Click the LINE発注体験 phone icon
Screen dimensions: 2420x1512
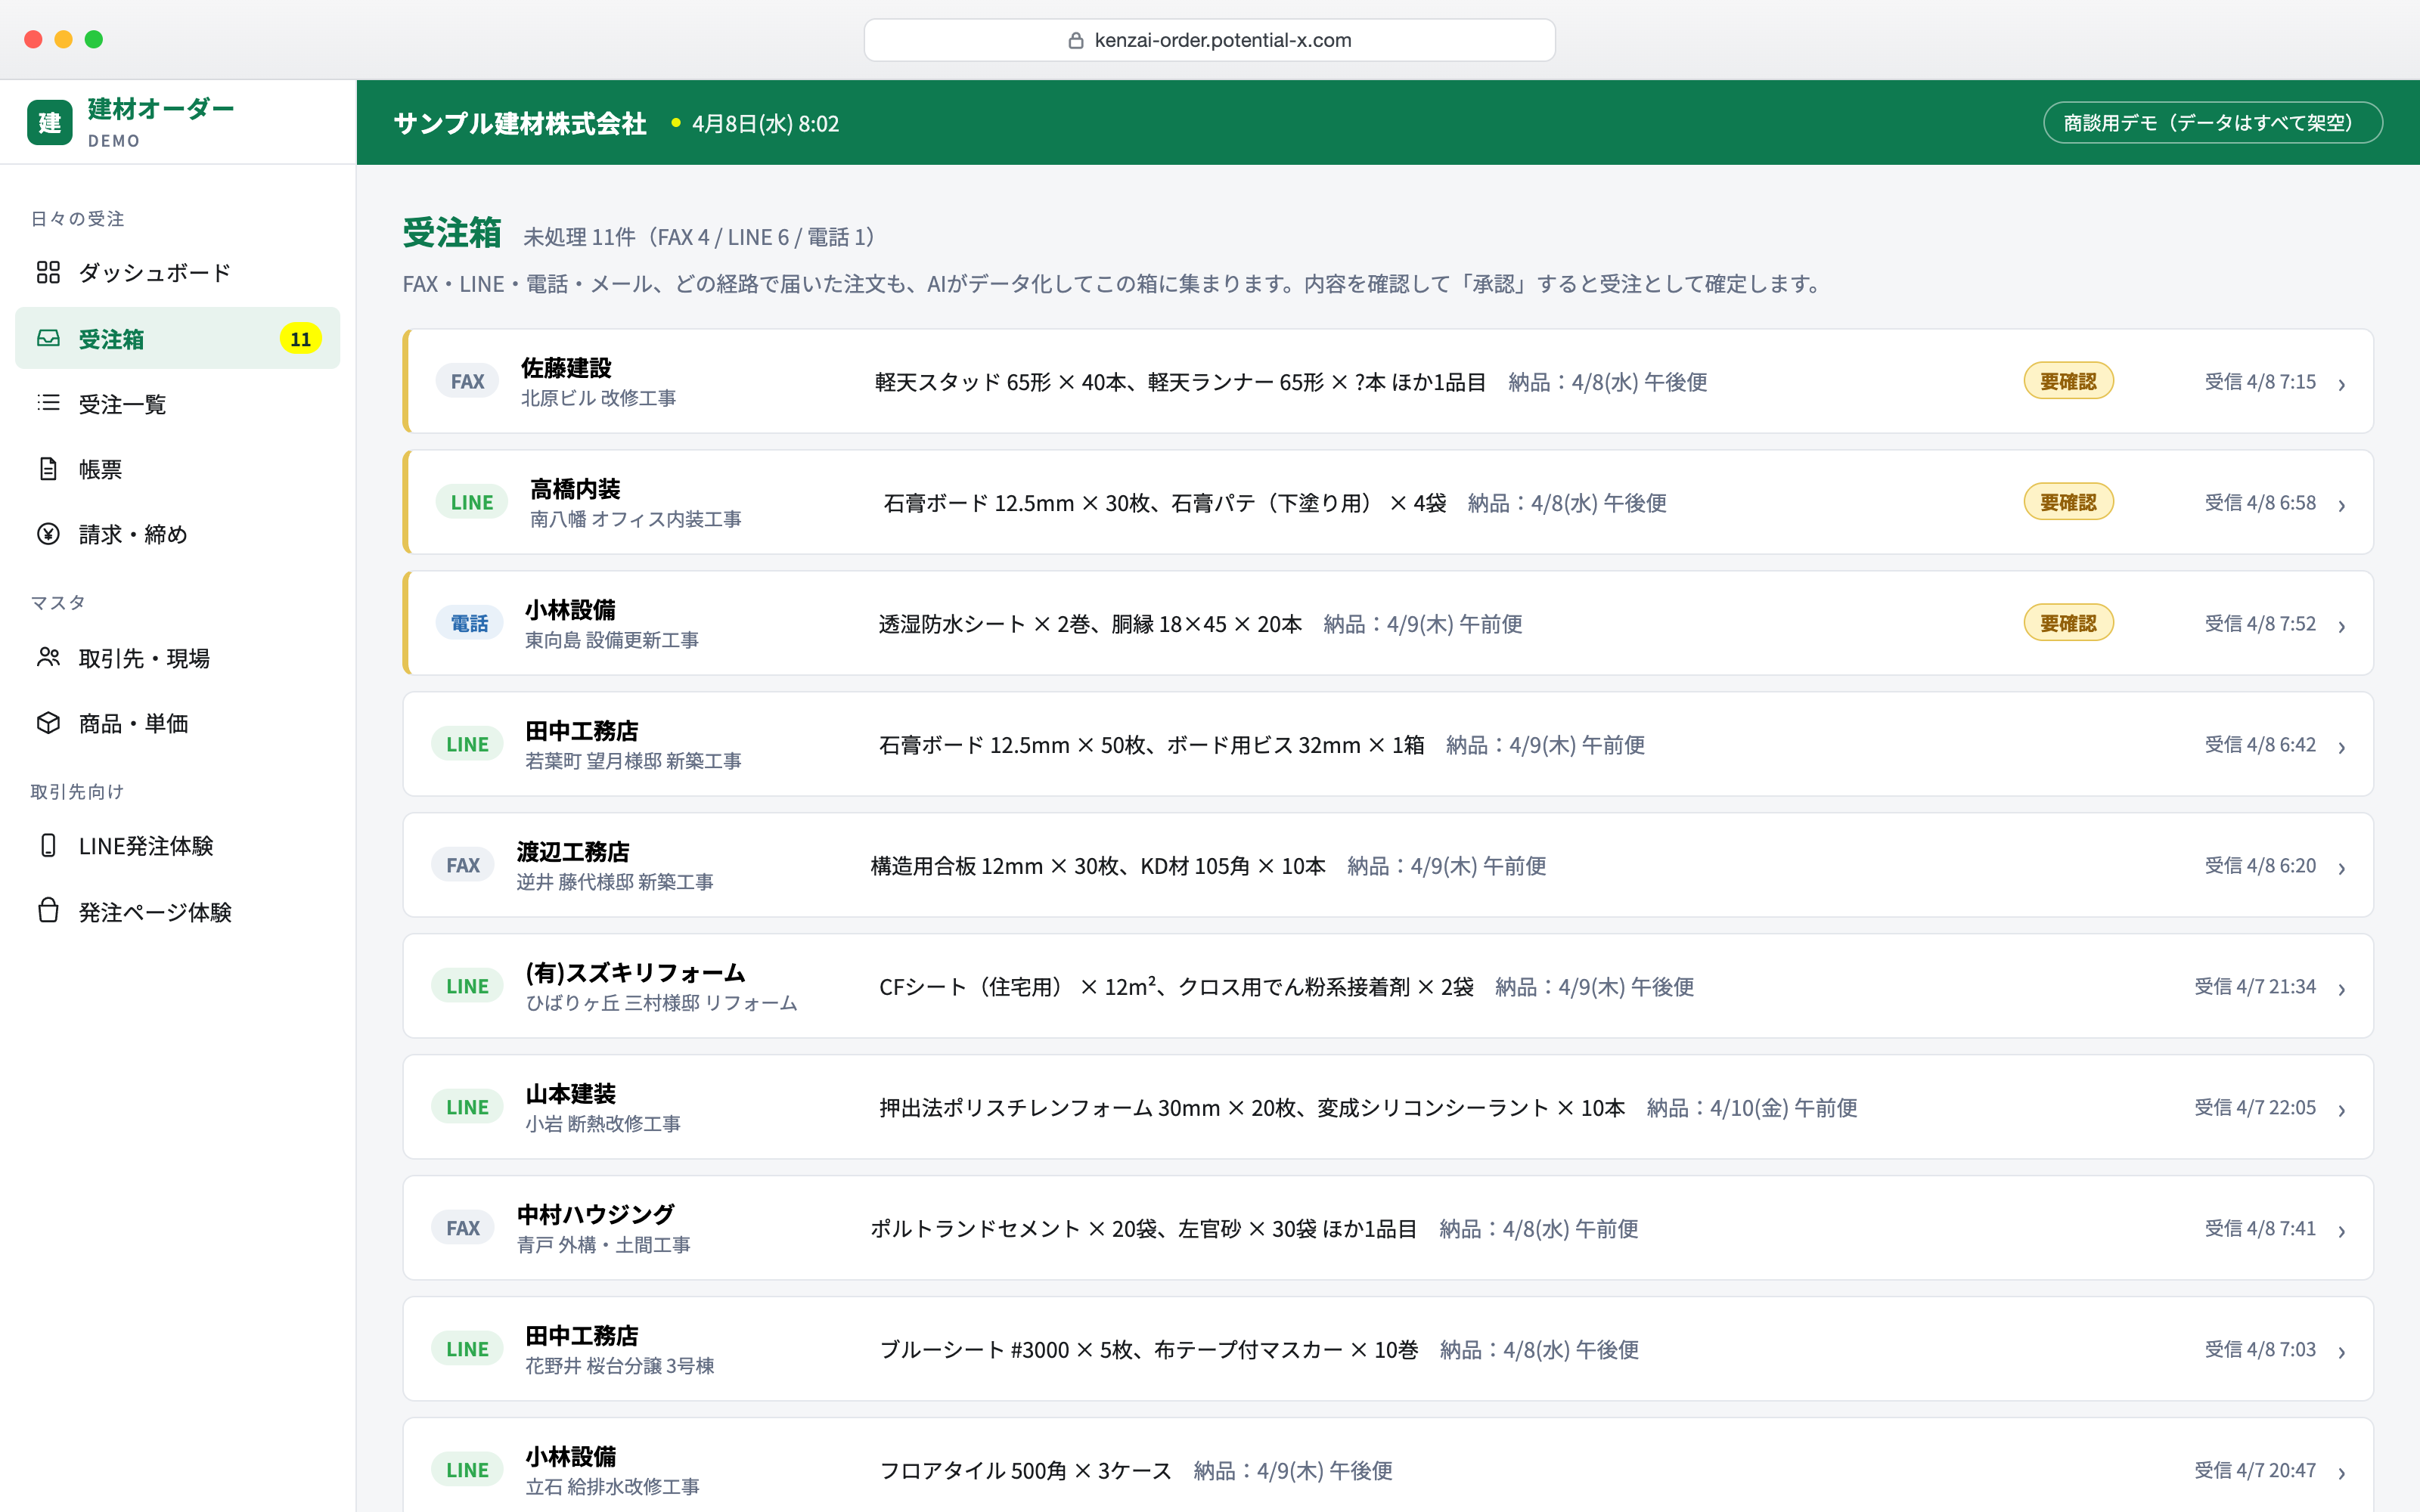(48, 845)
